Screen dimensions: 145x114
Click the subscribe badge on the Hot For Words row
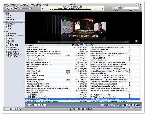tap(68, 73)
